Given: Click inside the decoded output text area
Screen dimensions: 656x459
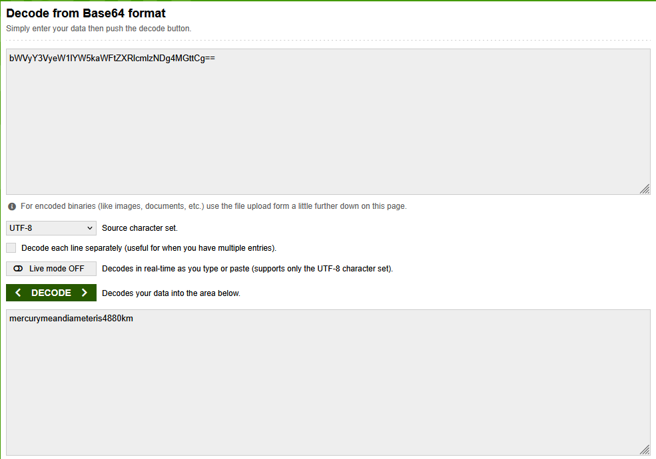Looking at the screenshot, I should (x=328, y=382).
